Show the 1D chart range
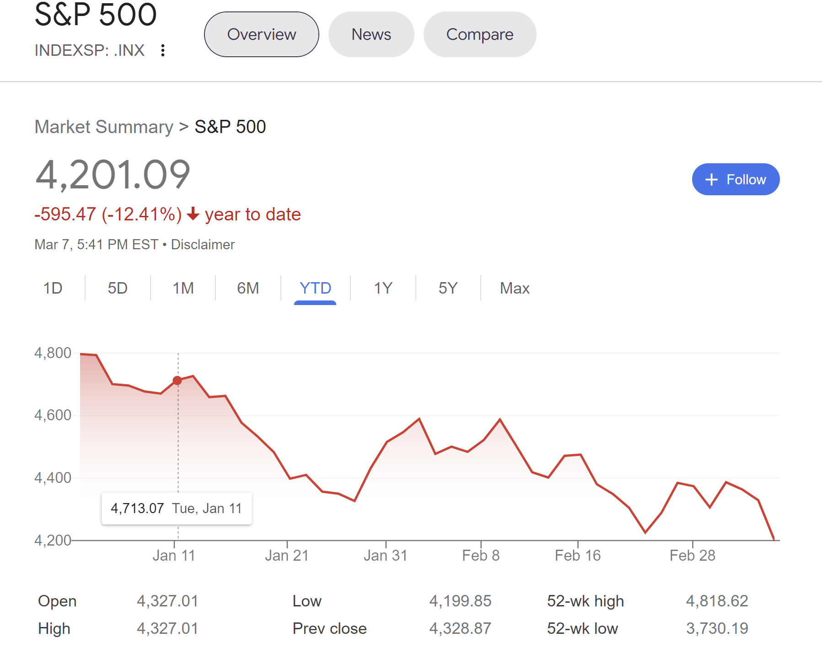The width and height of the screenshot is (822, 659). tap(53, 288)
